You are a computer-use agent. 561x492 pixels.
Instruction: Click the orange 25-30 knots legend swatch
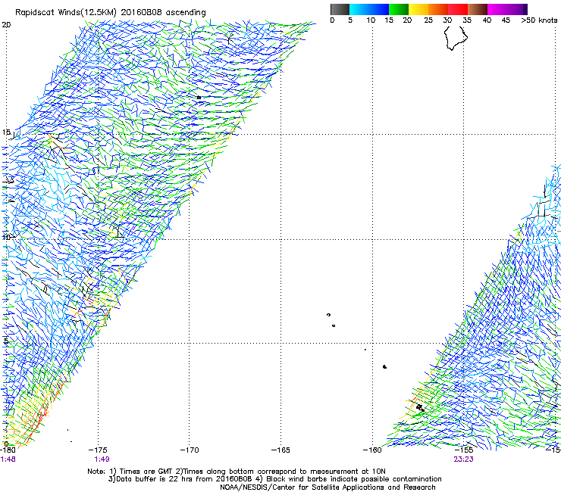[x=438, y=9]
